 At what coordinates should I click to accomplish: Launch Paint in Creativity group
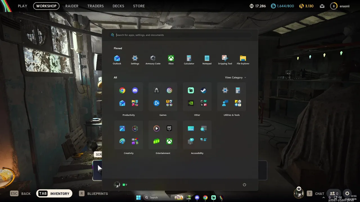coord(122,141)
